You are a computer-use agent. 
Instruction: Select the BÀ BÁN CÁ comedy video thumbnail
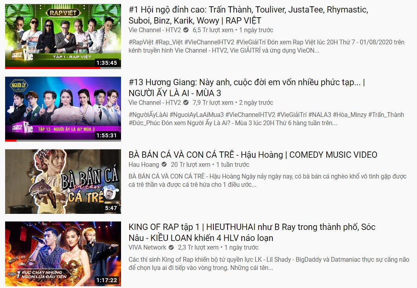[x=63, y=181]
